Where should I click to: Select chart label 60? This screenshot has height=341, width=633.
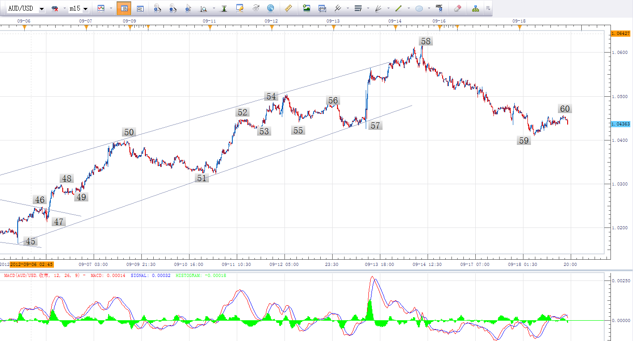(x=565, y=109)
